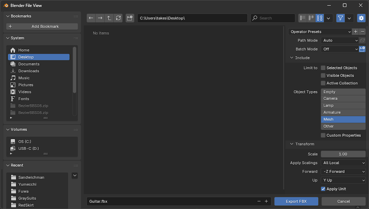This screenshot has height=209, width=369.
Task: Uncheck the Apply Unit checkbox
Action: tap(323, 189)
